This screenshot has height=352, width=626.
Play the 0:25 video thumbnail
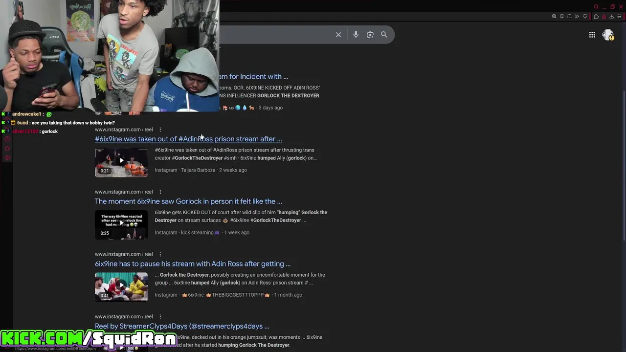pos(121,225)
